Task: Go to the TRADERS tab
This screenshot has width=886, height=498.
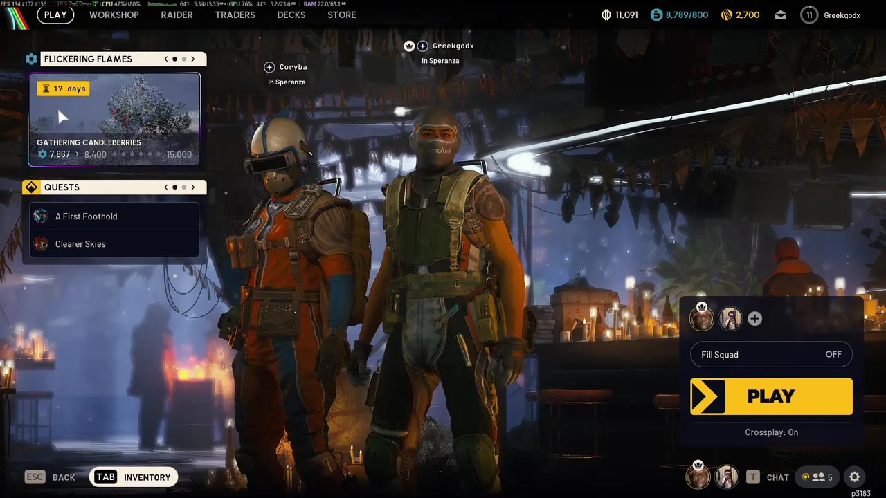Action: pyautogui.click(x=235, y=15)
